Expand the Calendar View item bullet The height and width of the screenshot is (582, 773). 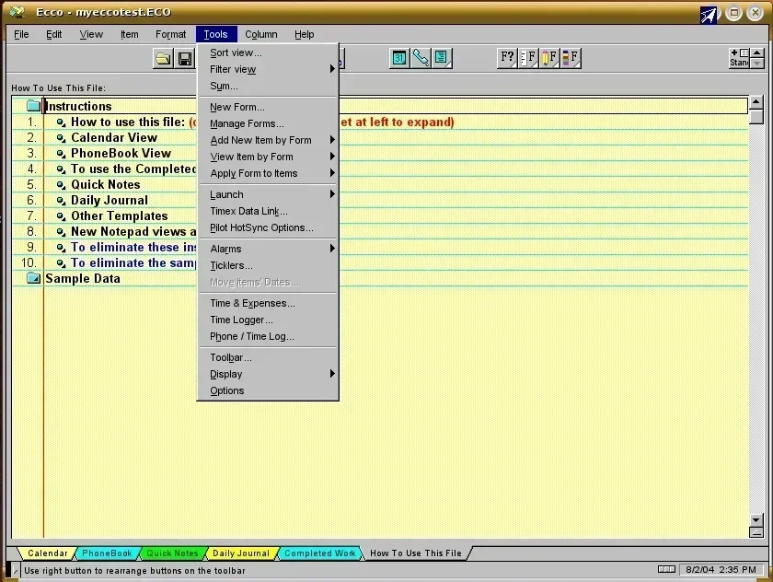[62, 138]
